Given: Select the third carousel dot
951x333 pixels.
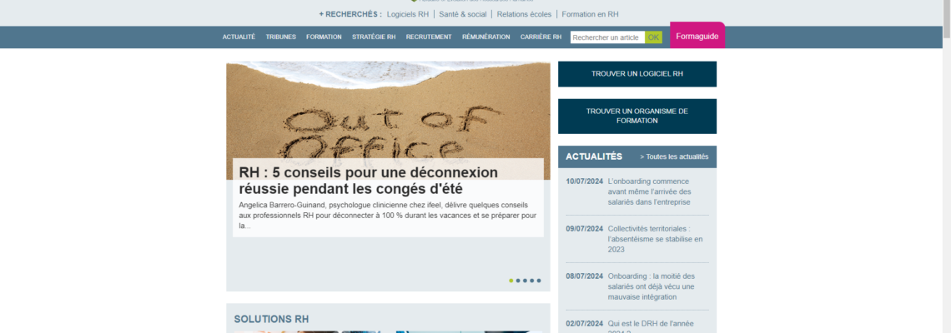Looking at the screenshot, I should (526, 281).
